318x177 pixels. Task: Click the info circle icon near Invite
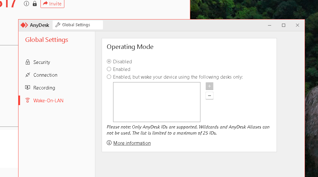pyautogui.click(x=26, y=4)
